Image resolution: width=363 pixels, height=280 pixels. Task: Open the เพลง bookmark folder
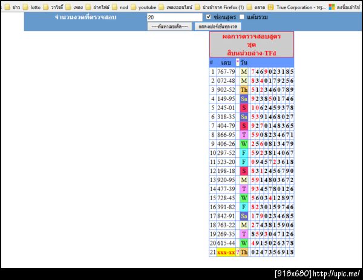74,7
